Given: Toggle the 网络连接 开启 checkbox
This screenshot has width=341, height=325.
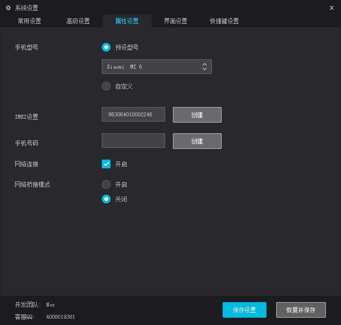Looking at the screenshot, I should (x=106, y=164).
